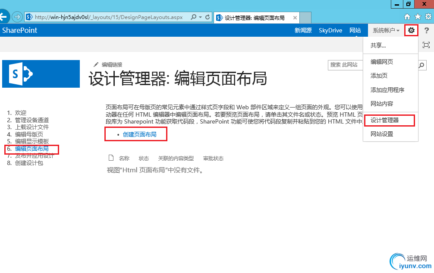Screen dimensions: 434x273
Task: Toggle the focus on content icon
Action: click(x=426, y=45)
